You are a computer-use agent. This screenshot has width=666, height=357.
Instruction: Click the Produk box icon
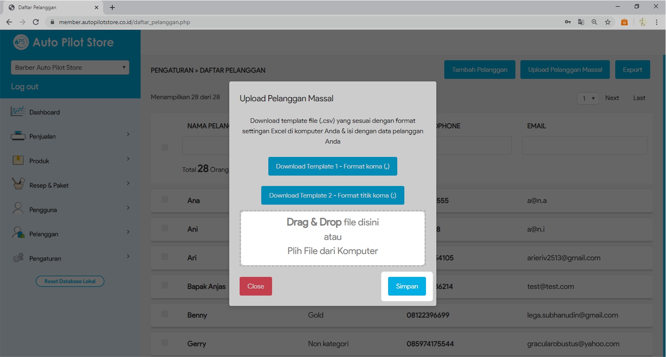18,160
